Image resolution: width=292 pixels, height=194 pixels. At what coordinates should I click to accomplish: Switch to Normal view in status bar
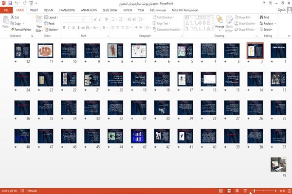click(x=221, y=191)
